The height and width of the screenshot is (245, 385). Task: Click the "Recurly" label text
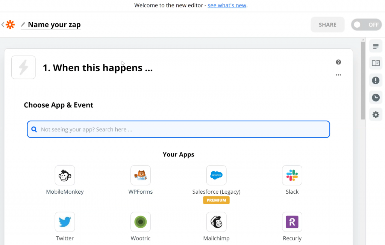(292, 238)
